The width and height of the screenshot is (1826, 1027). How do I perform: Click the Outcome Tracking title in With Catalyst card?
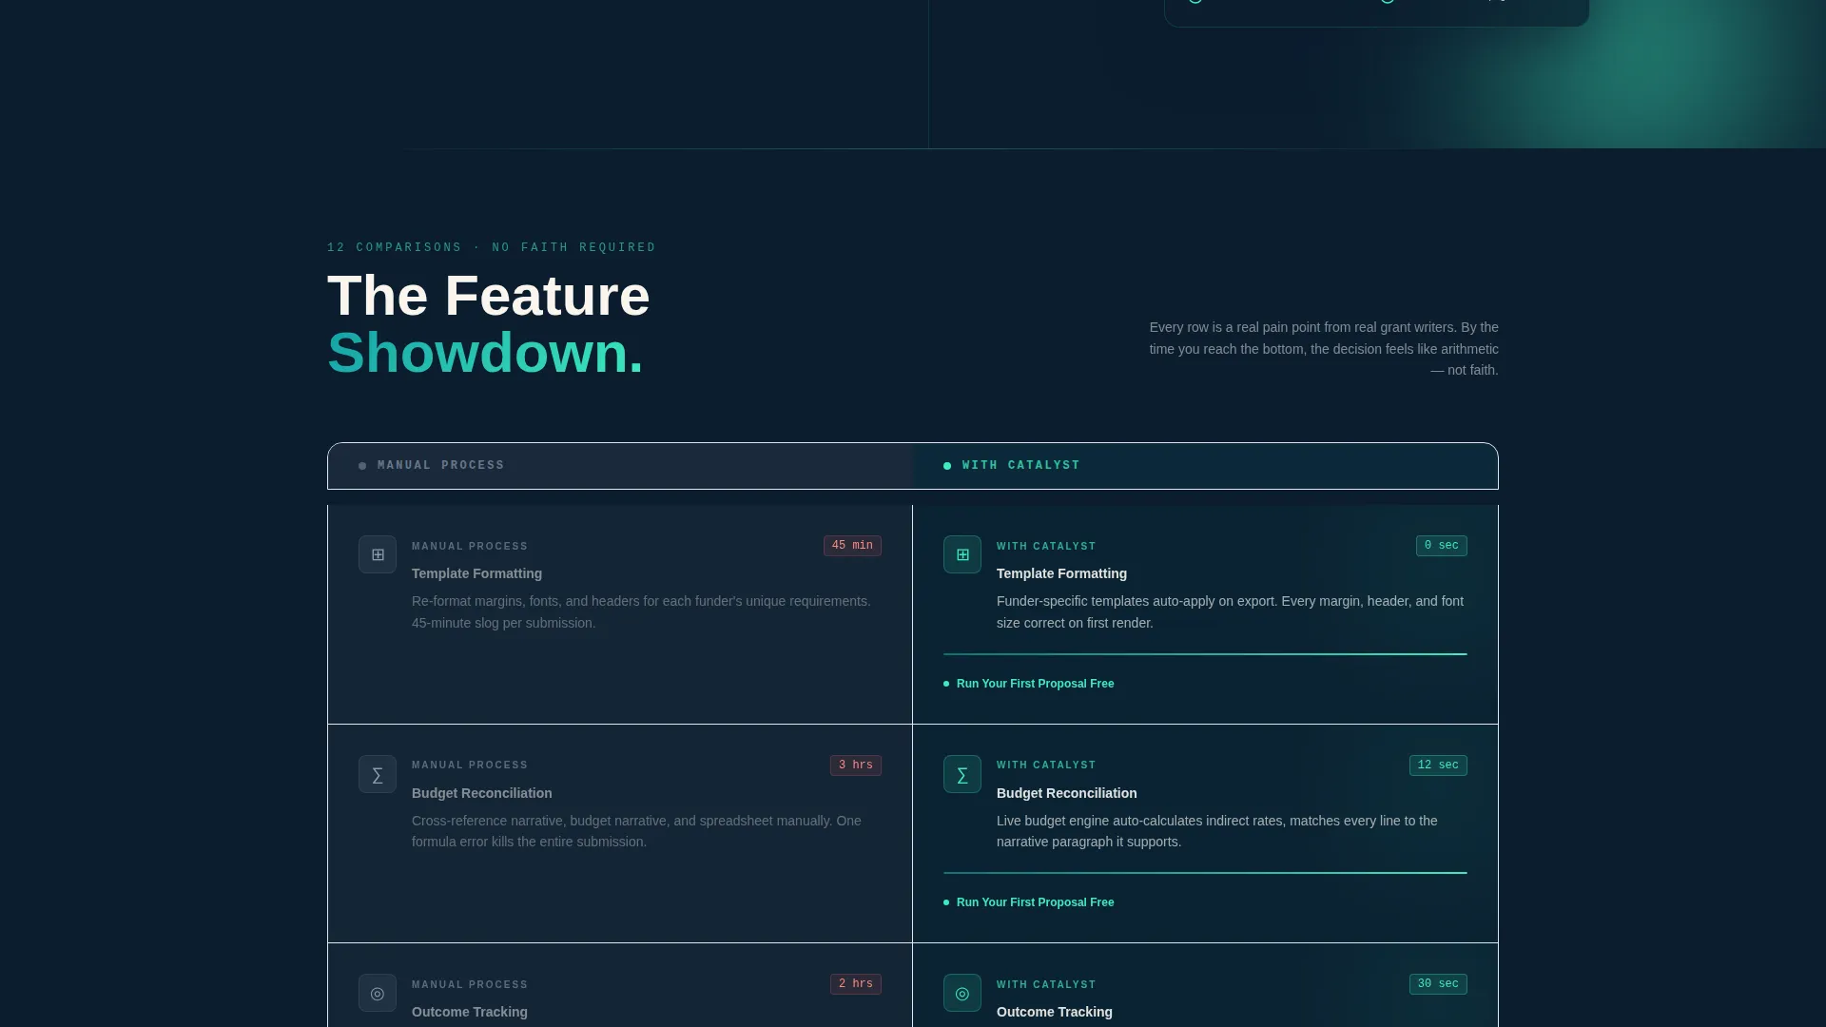[x=1054, y=1012]
